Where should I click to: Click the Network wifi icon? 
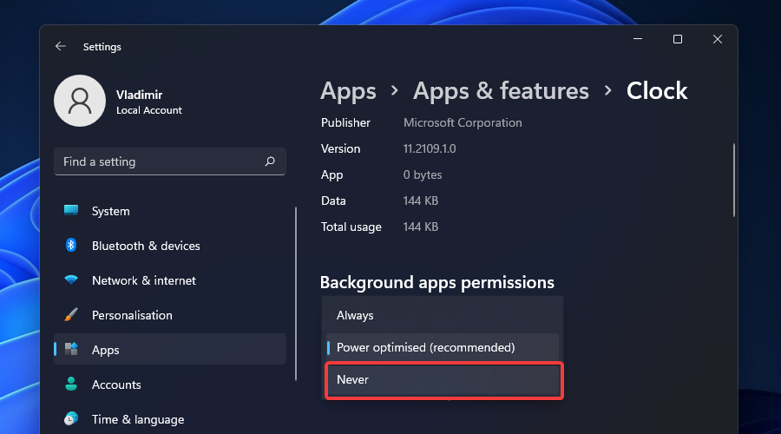coord(71,280)
